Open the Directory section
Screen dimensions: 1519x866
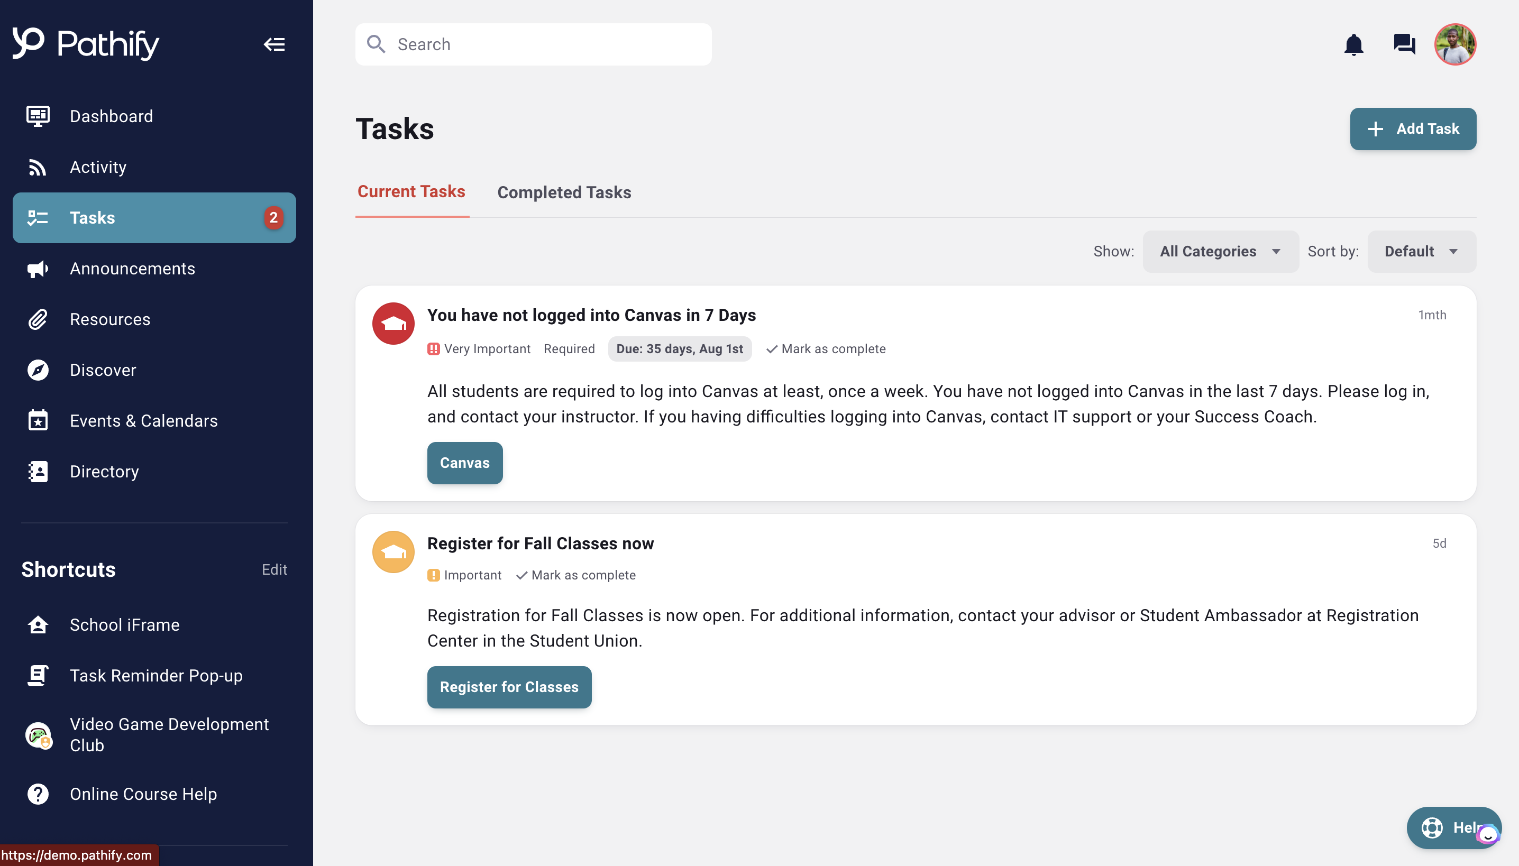point(104,471)
